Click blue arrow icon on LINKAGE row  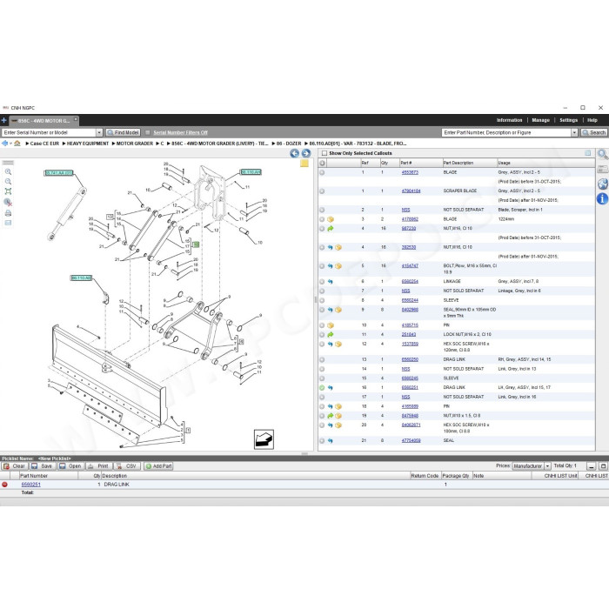point(330,282)
